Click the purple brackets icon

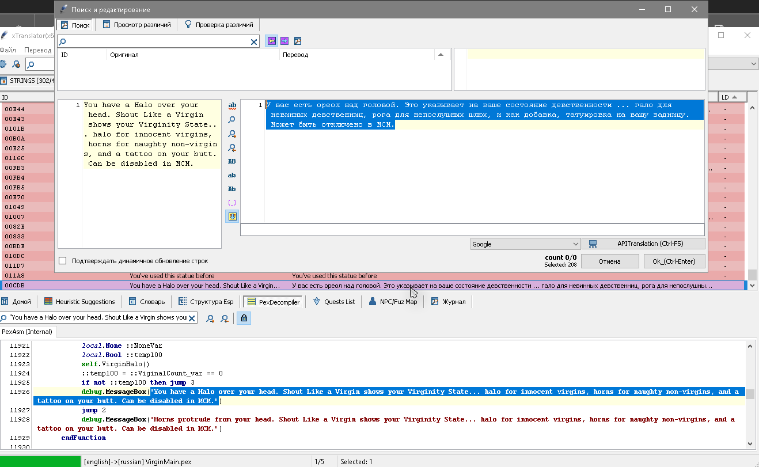232,203
